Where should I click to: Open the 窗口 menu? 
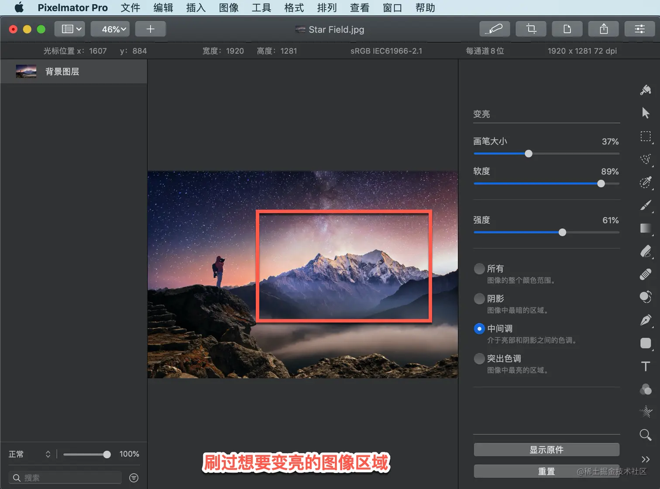[392, 8]
